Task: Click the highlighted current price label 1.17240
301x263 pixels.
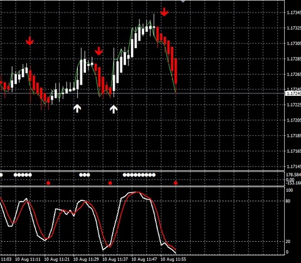Action: click(293, 93)
